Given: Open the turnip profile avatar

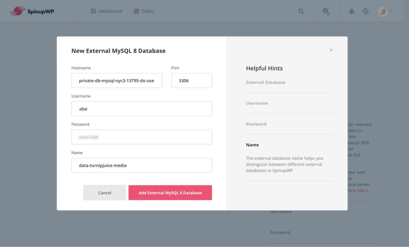Looking at the screenshot, I should pos(383,11).
